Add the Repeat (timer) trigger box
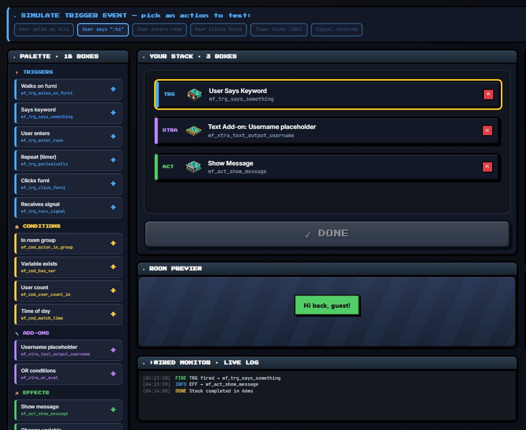 point(113,160)
